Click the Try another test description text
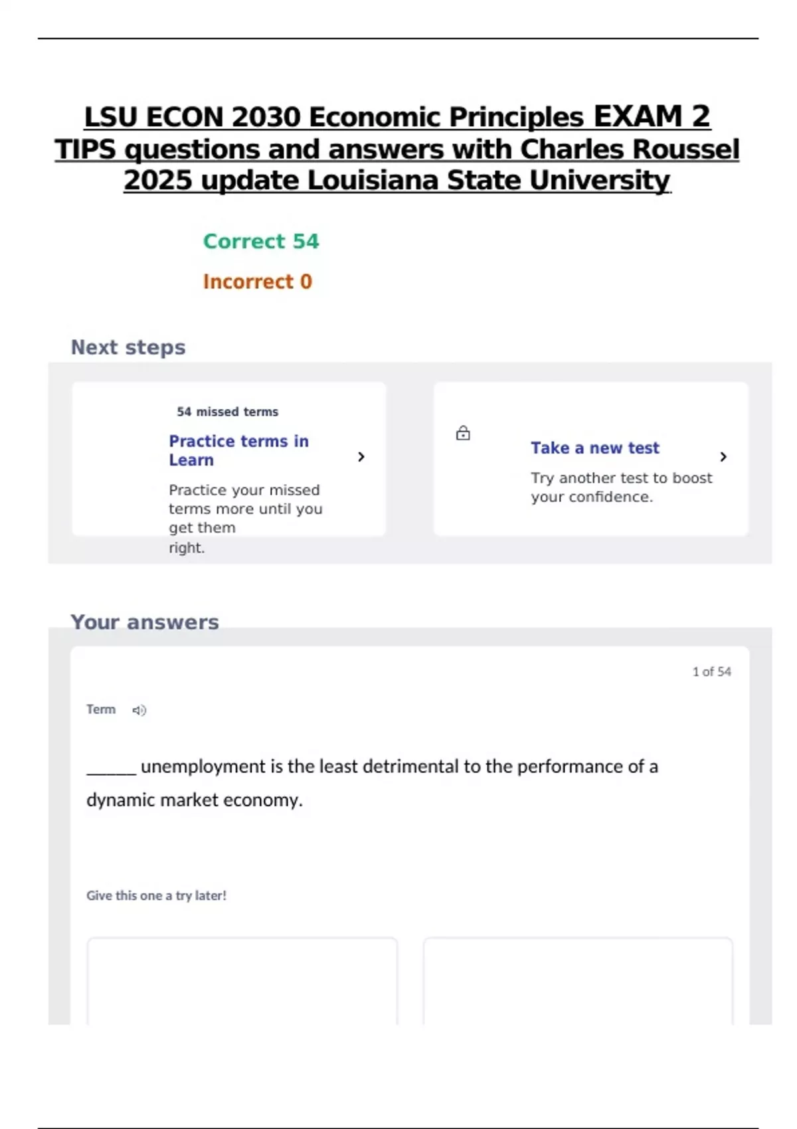This screenshot has width=797, height=1129. pos(621,487)
